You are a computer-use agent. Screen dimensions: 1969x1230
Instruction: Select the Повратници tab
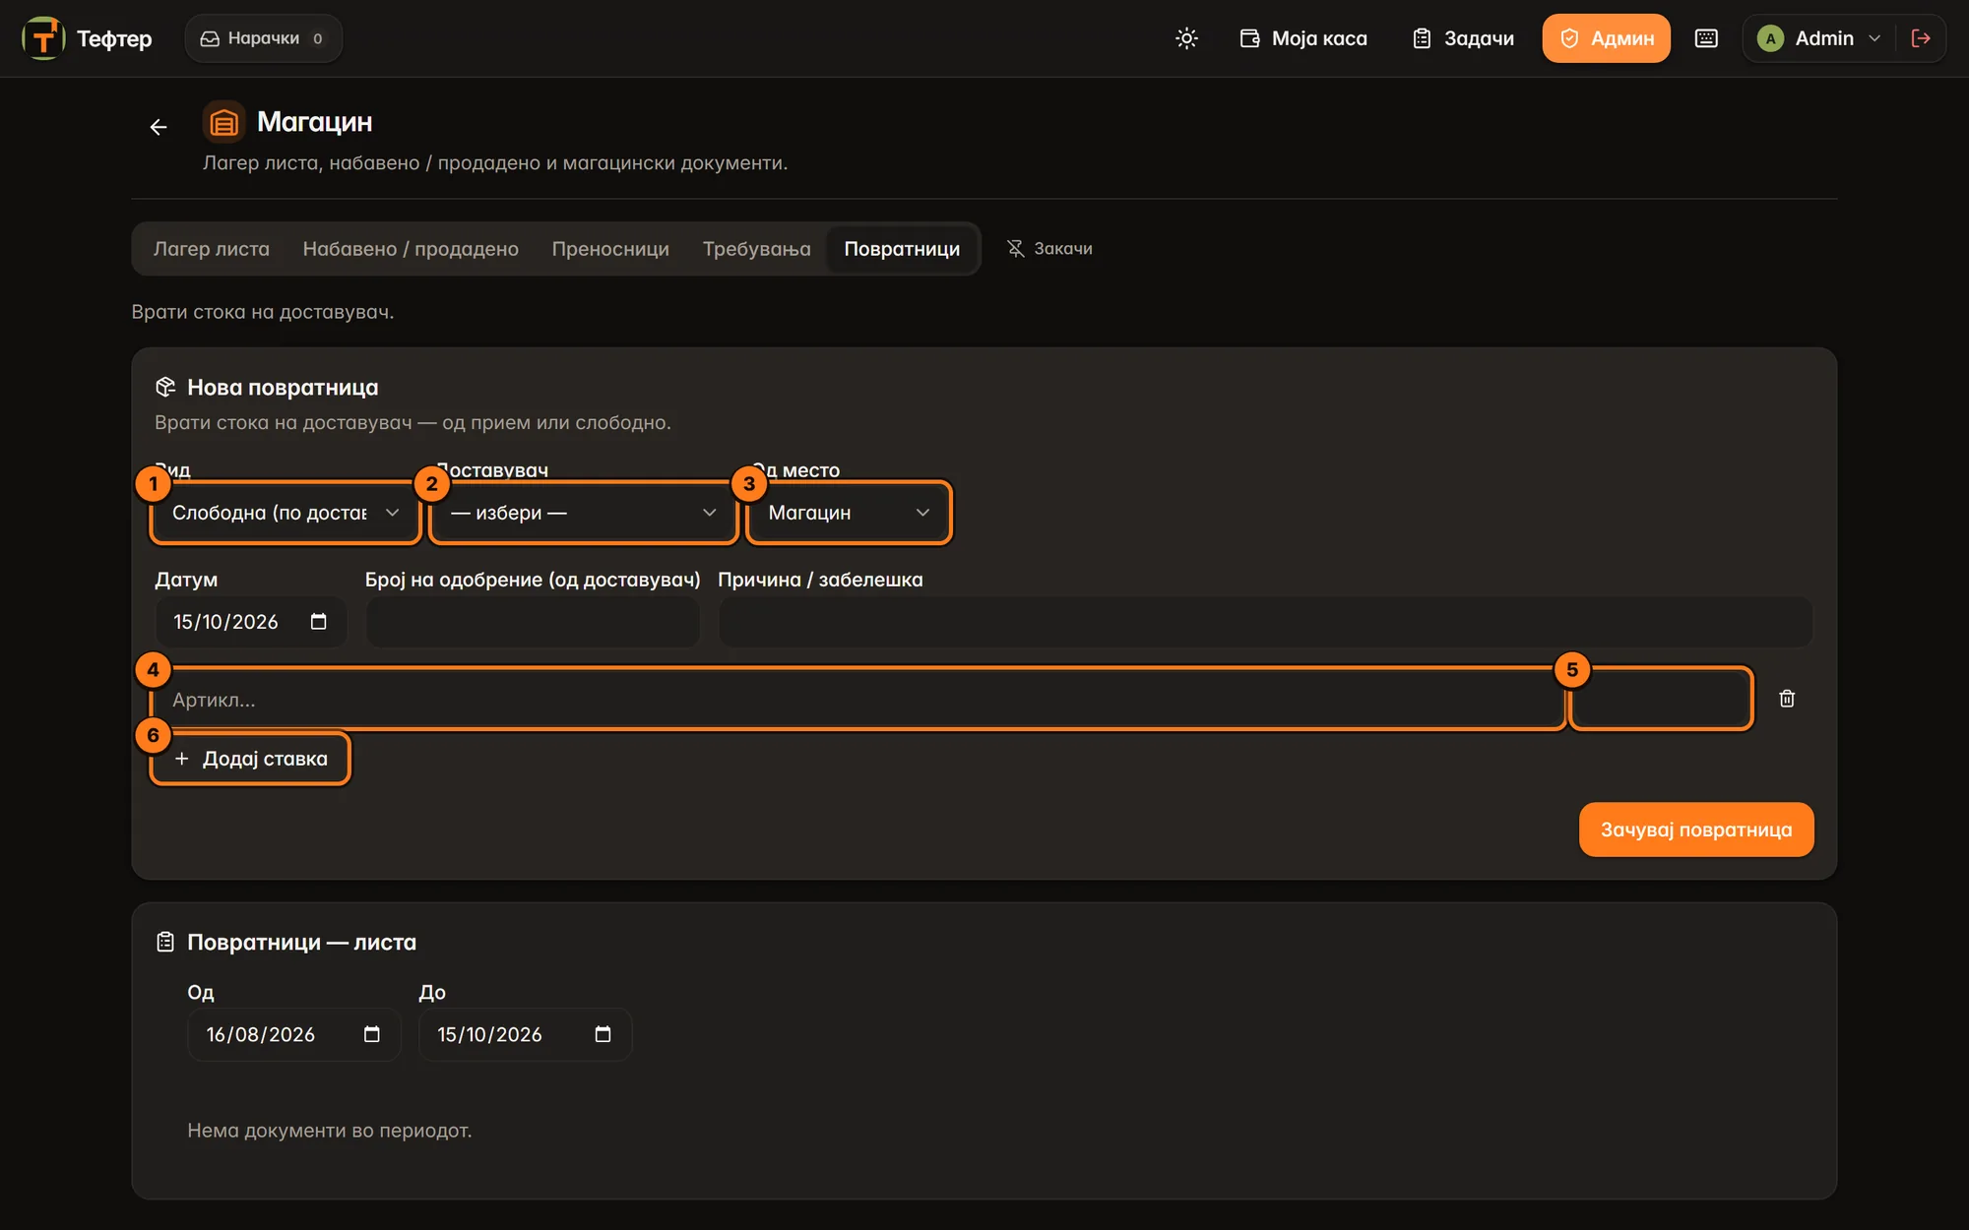(x=902, y=249)
